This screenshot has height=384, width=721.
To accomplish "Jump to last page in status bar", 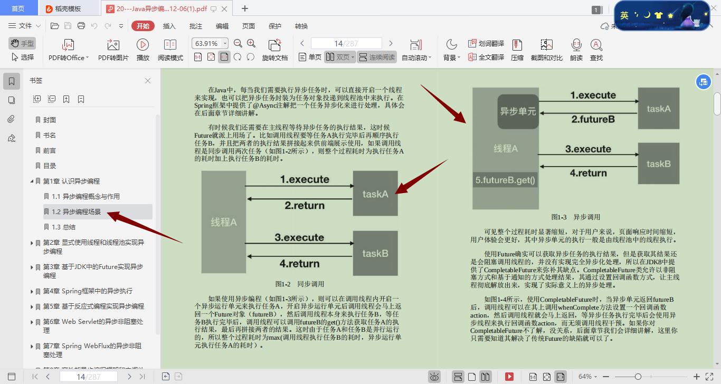I will [142, 377].
